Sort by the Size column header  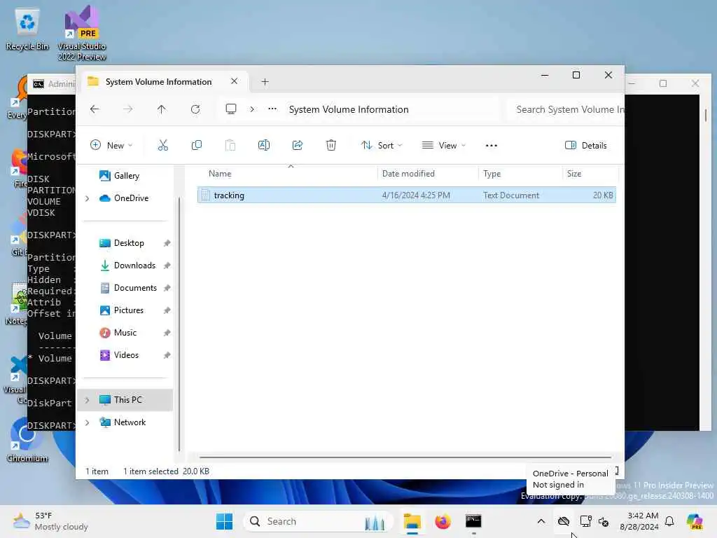574,174
